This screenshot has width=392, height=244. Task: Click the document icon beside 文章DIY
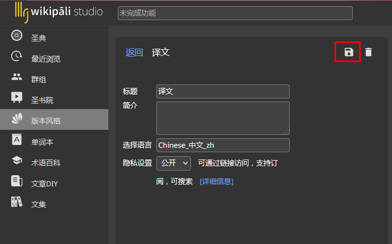click(17, 181)
